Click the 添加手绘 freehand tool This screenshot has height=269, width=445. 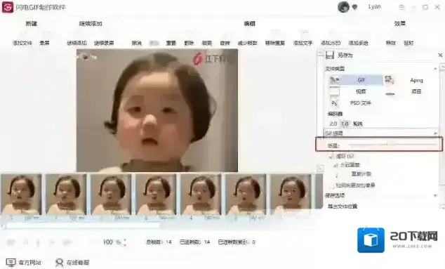click(x=358, y=43)
